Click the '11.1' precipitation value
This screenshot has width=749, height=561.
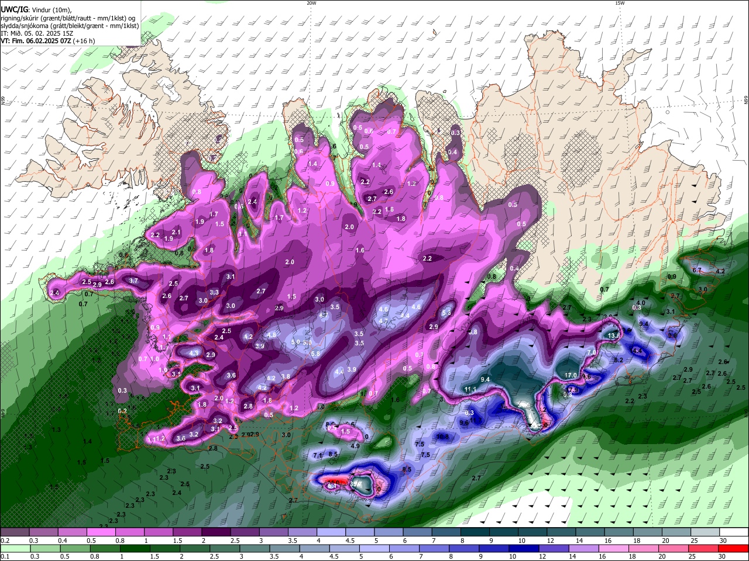click(x=470, y=389)
